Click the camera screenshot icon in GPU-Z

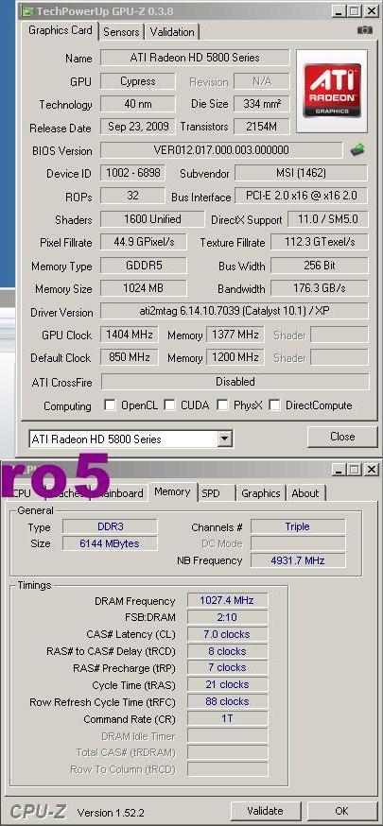[x=365, y=30]
